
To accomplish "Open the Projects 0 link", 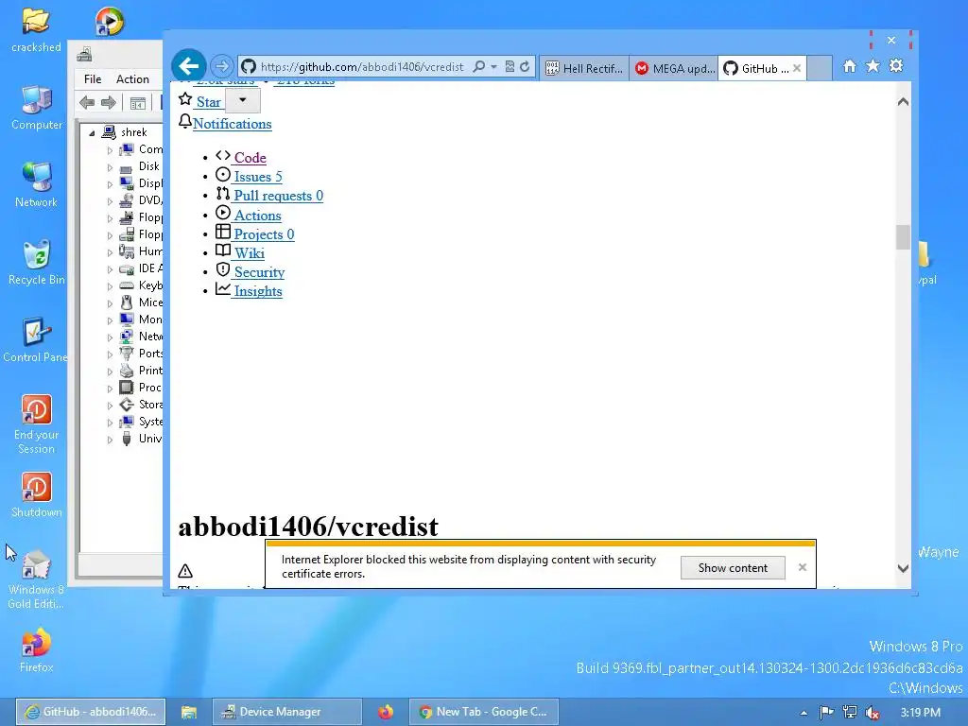I will [264, 234].
